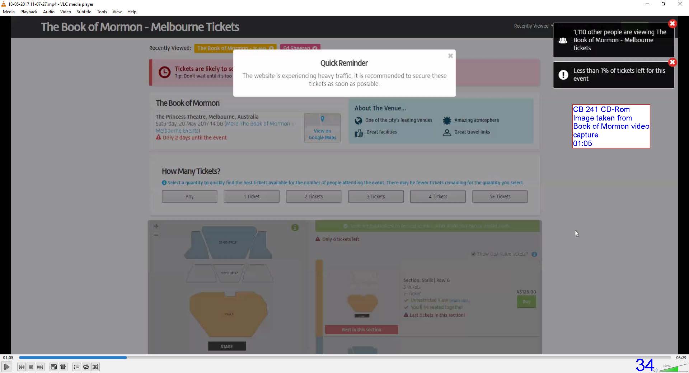This screenshot has width=689, height=373.
Task: Adjust the 80% volume slider
Action: pos(674,368)
